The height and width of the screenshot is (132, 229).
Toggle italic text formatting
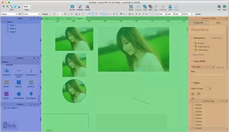pos(68,14)
